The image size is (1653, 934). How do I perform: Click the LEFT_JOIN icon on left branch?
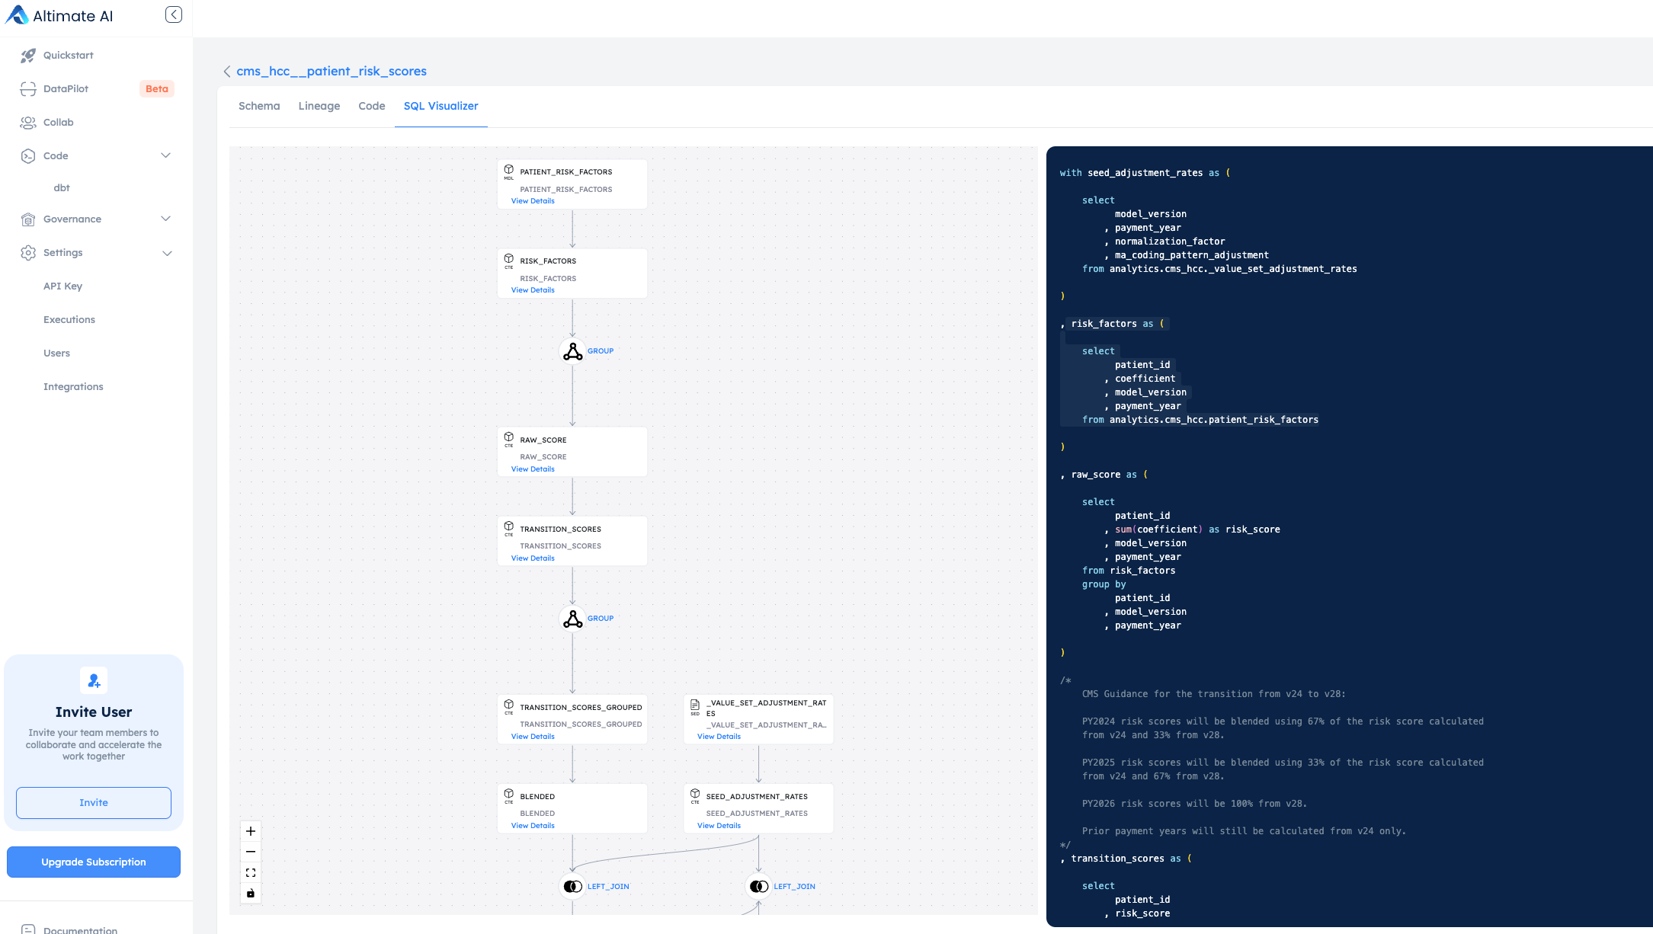[x=572, y=886]
